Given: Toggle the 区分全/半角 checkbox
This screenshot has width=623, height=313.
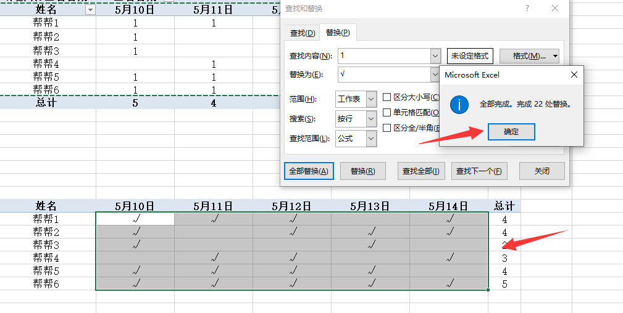Looking at the screenshot, I should tap(387, 128).
